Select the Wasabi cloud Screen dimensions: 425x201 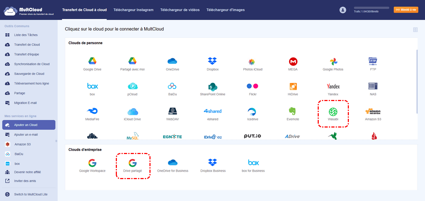pyautogui.click(x=333, y=114)
